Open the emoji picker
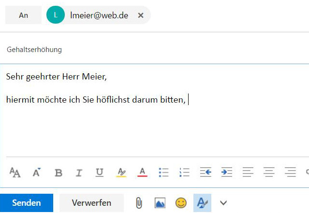The image size is (309, 213). (x=181, y=203)
